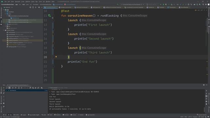Screen dimensions: 210x118
Task: Select the highlighted gradle.properties file
Action: [x=22, y=41]
